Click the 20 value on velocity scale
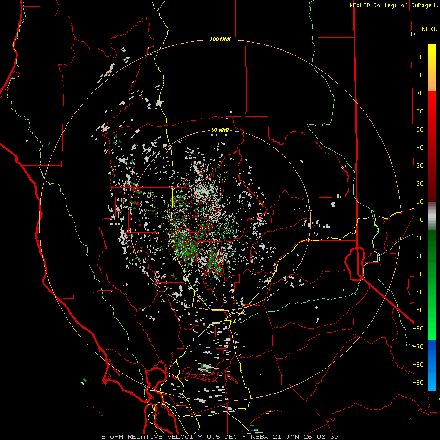This screenshot has width=440, height=440. [420, 183]
